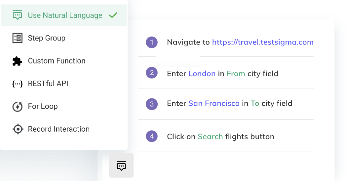Screen dimensions: 347x181
Task: Click the Custom Function puzzle icon
Action: [x=17, y=61]
